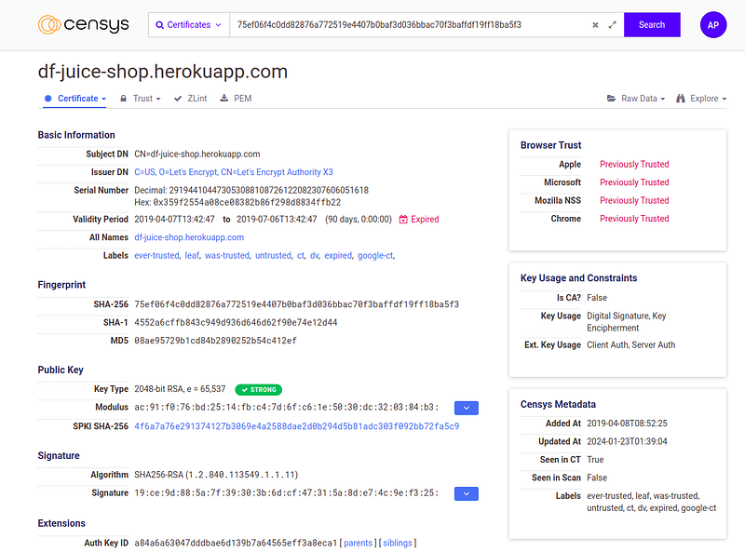Select the SHA-1 fingerprint value
745x552 pixels.
(236, 323)
